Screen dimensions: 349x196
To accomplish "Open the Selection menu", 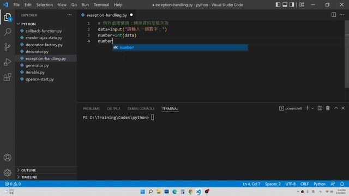I will pyautogui.click(x=45, y=5).
